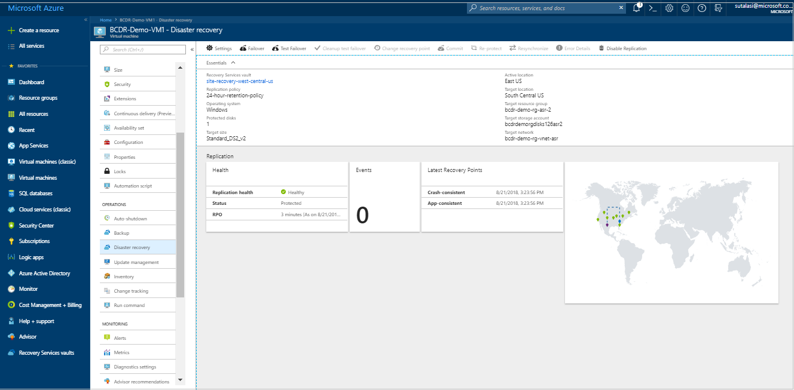This screenshot has height=390, width=794.
Task: Select Disaster recovery under Operations
Action: coord(138,247)
